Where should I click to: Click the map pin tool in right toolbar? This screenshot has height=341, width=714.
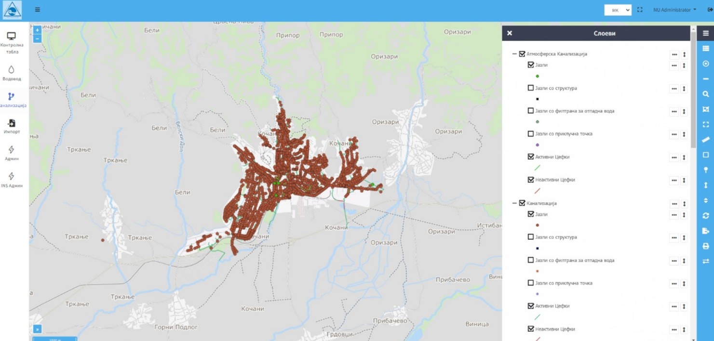pyautogui.click(x=706, y=170)
